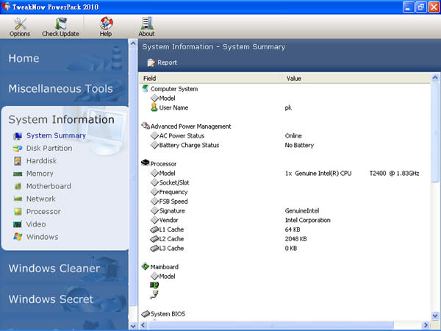Select System Summary in sidebar
441x331 pixels.
[x=56, y=135]
